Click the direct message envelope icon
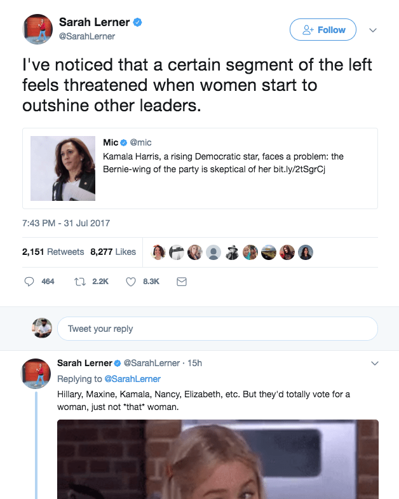The height and width of the screenshot is (499, 399). [181, 281]
